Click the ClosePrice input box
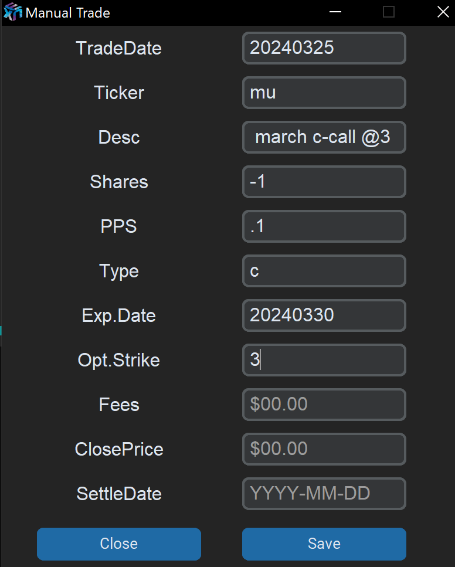 click(324, 449)
